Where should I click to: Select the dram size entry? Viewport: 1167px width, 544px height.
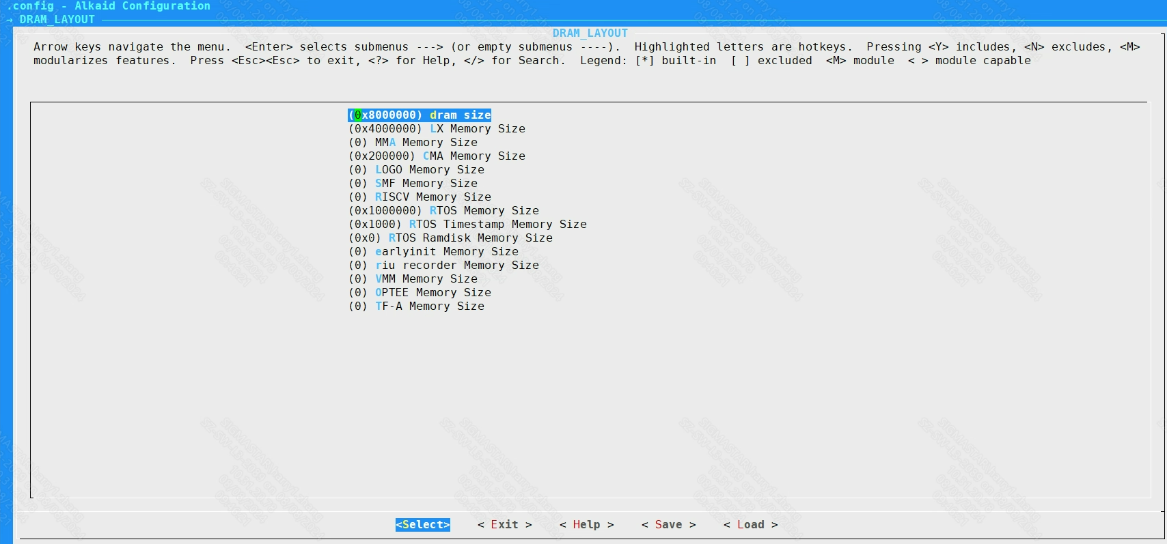click(x=420, y=115)
